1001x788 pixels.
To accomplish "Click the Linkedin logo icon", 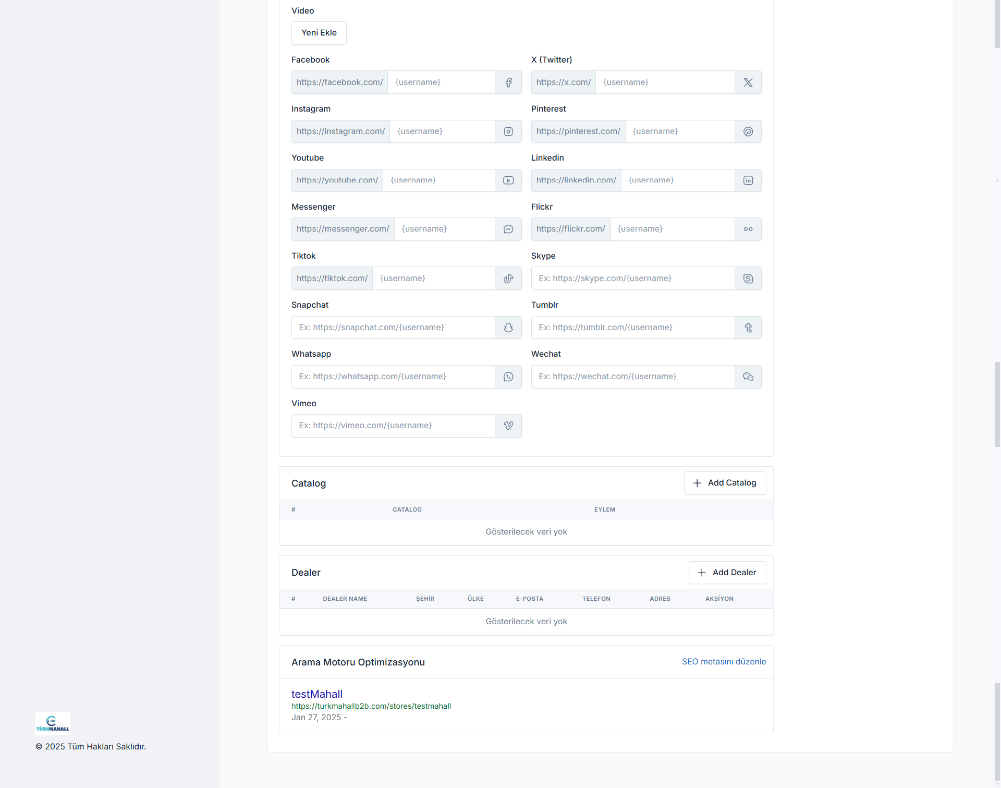I will click(748, 180).
